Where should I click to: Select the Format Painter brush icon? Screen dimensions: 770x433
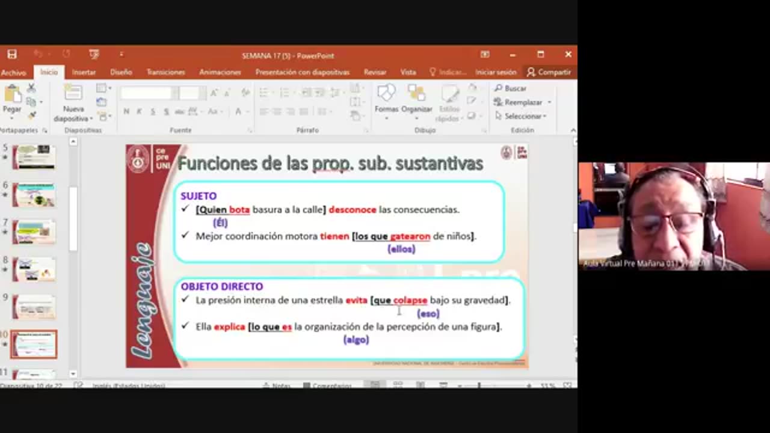coord(31,115)
